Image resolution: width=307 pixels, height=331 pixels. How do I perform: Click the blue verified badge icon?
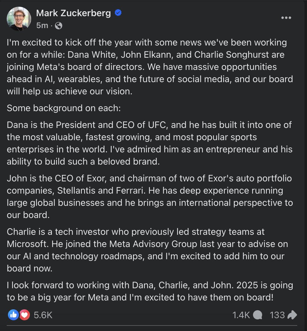click(x=118, y=13)
